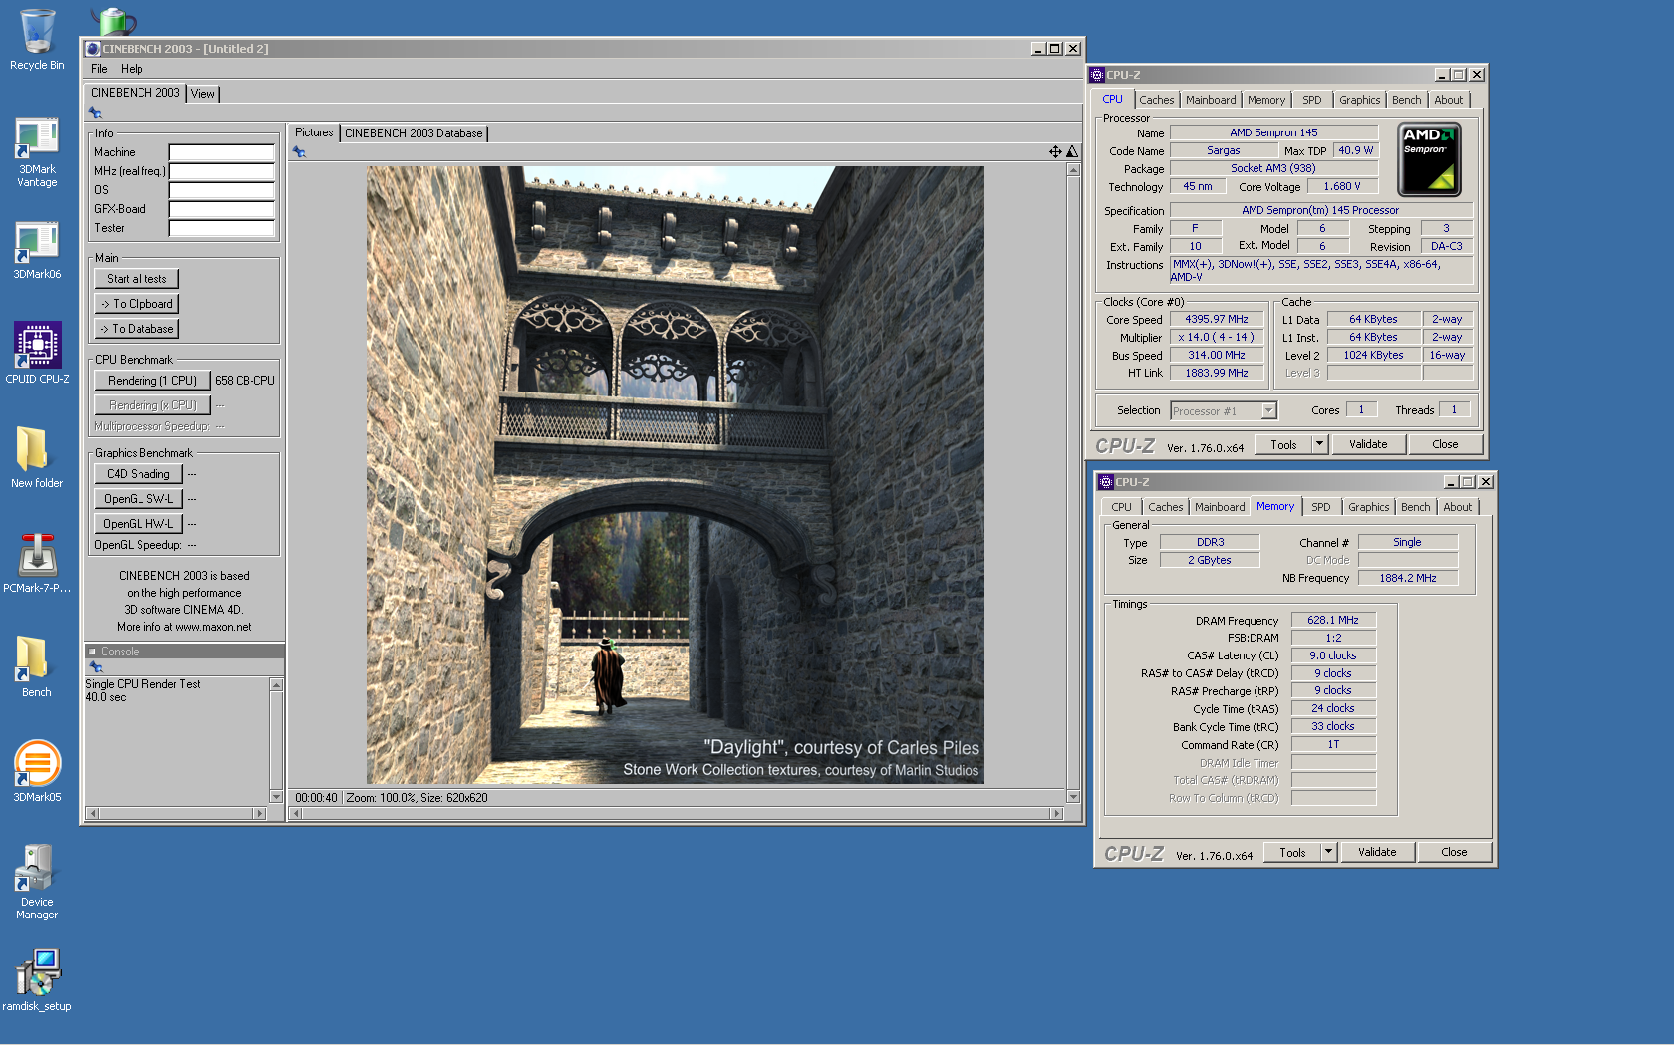Click the picture horizontal scrollbar right arrow

1057,813
